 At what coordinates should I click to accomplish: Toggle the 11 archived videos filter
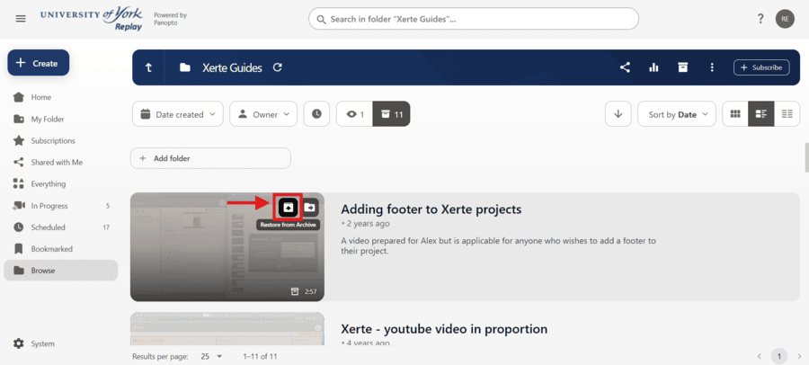[x=391, y=114]
